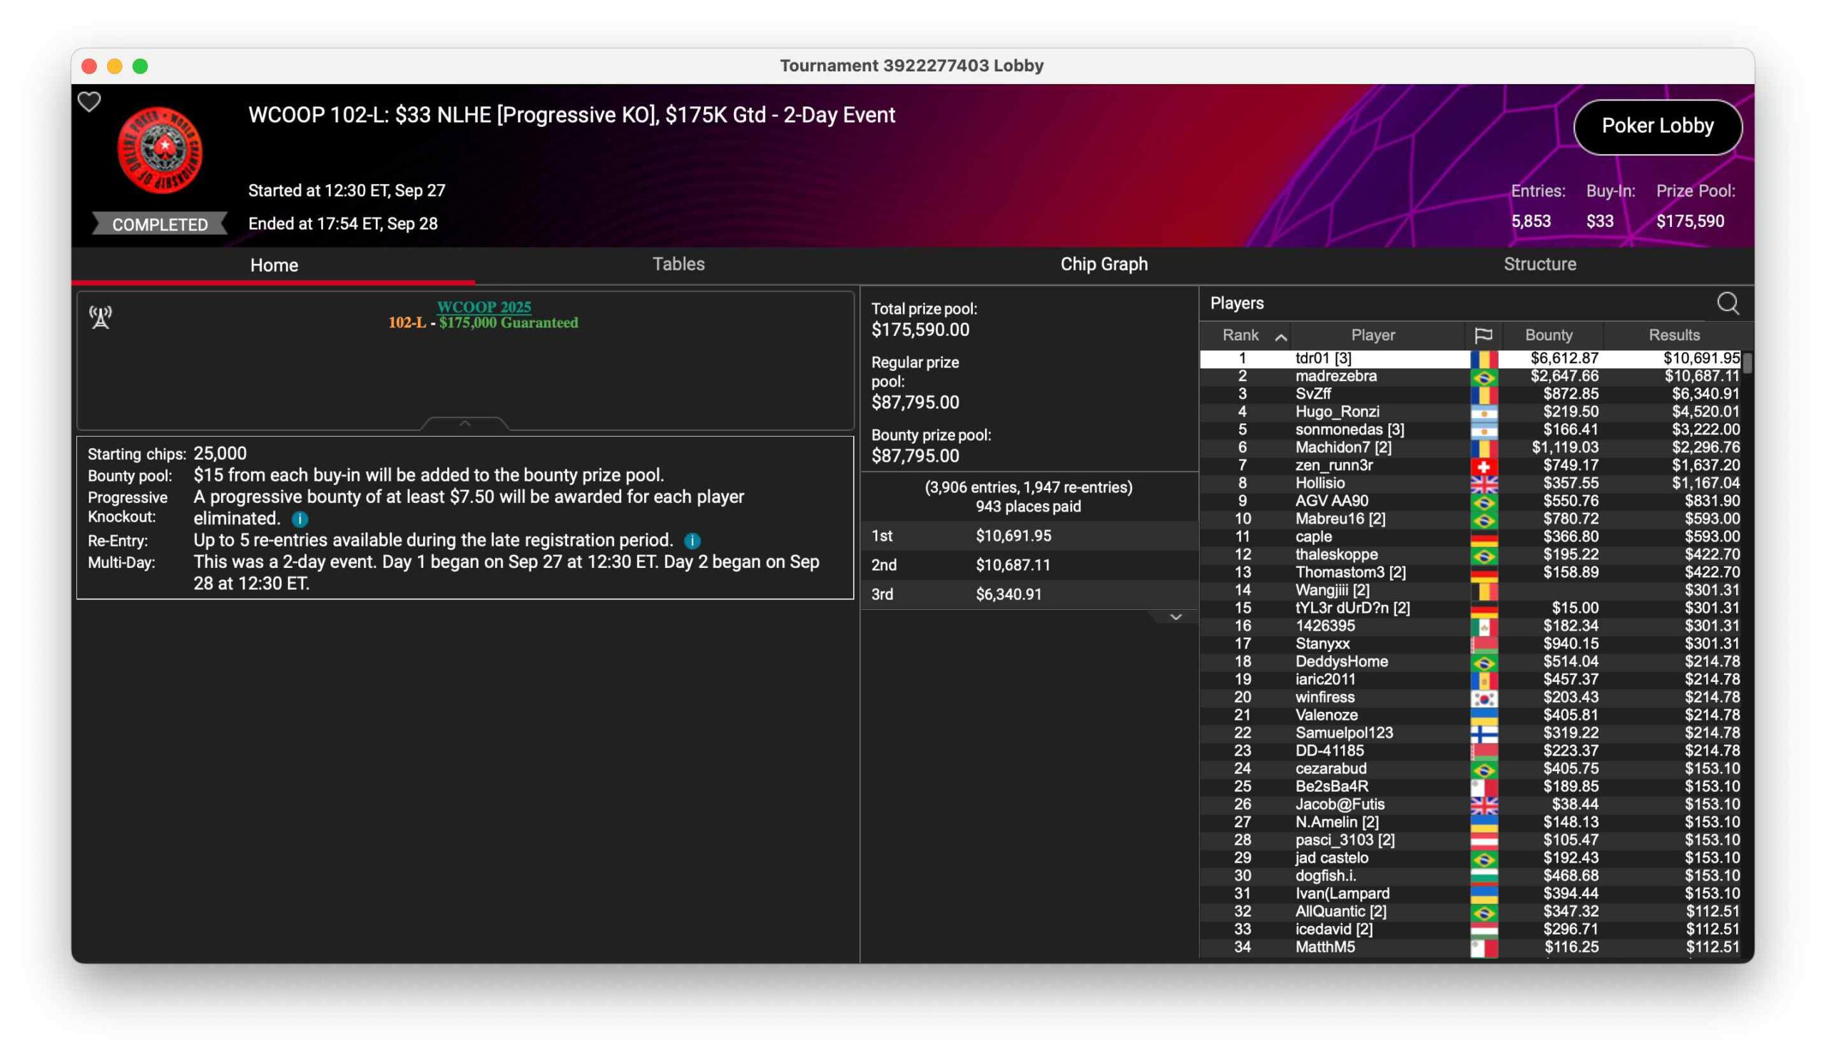Sort players by country flag column
This screenshot has width=1826, height=1058.
[1482, 335]
